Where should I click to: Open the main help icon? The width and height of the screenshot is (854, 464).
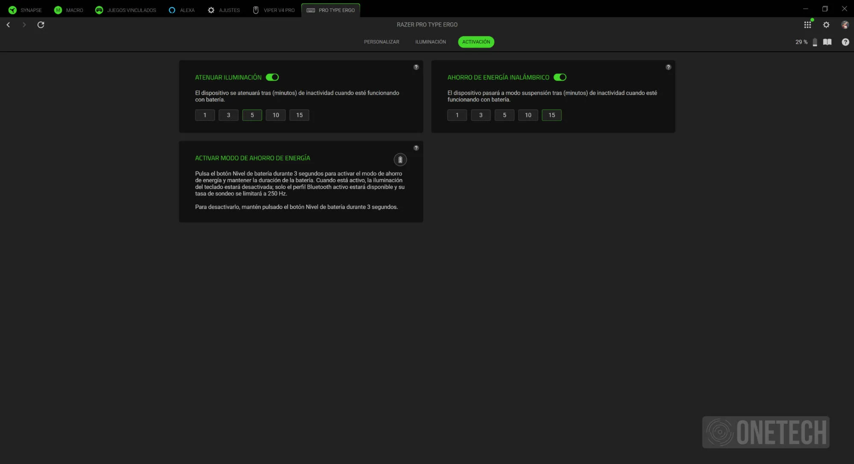coord(845,42)
